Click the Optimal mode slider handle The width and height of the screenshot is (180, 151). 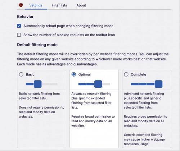point(98,84)
